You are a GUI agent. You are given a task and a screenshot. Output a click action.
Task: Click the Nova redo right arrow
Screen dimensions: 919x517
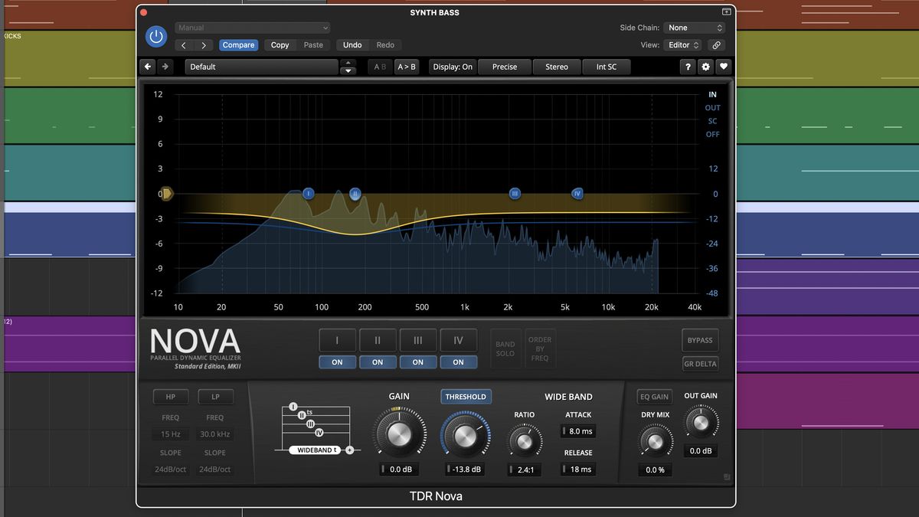tap(165, 67)
